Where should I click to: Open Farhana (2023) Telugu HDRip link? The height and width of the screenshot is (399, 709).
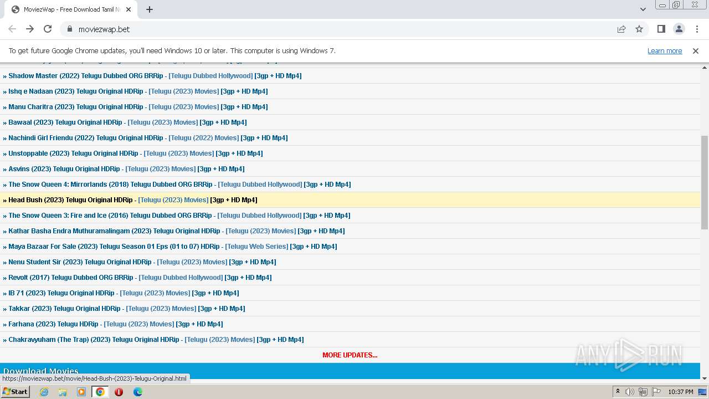point(53,324)
